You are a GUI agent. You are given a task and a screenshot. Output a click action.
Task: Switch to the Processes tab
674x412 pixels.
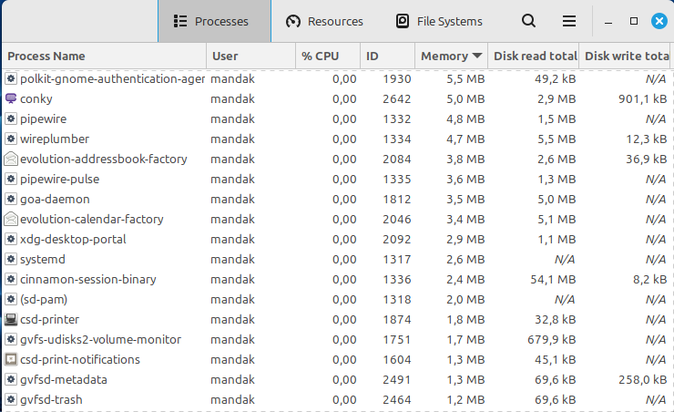(214, 21)
